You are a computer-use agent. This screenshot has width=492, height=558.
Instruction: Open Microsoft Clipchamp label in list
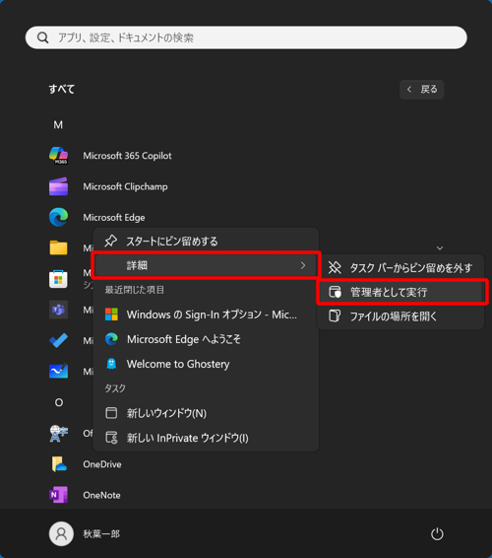tap(125, 186)
